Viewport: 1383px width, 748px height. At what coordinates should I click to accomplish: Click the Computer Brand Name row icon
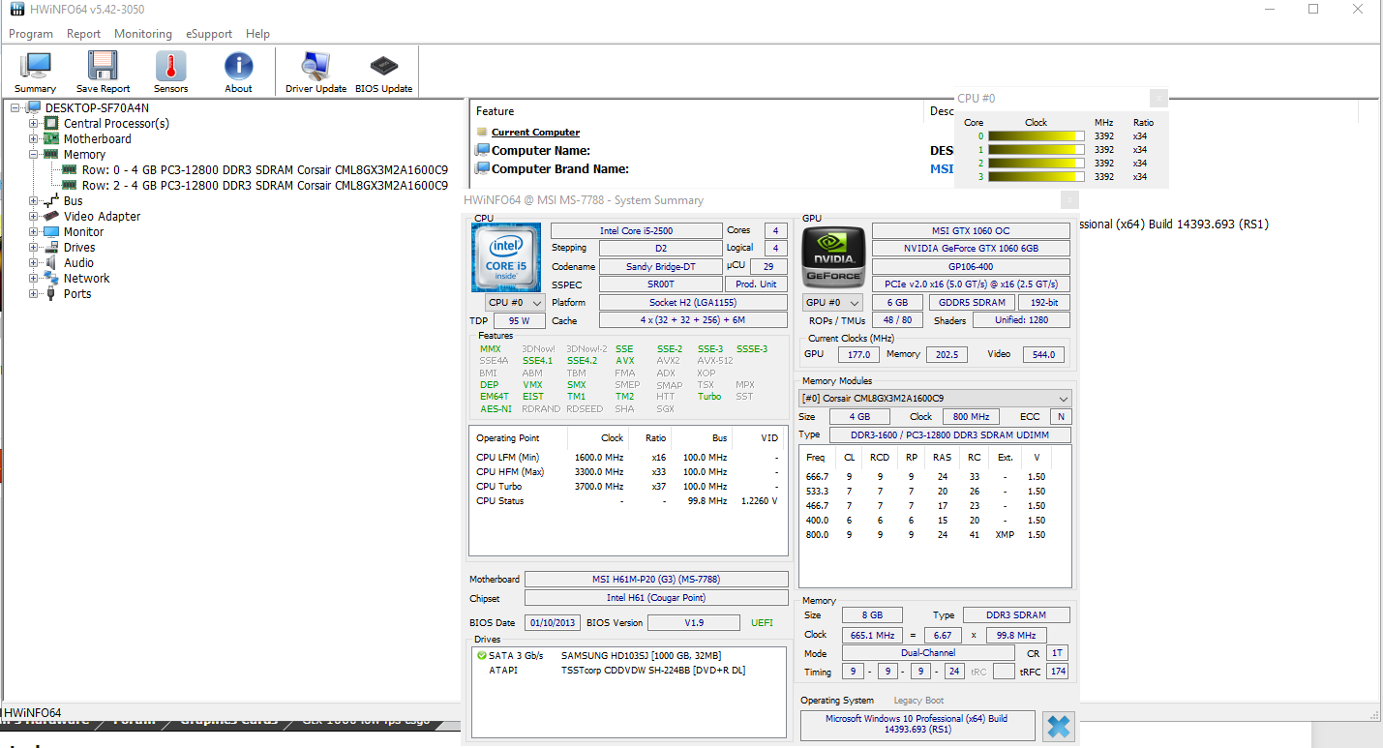point(482,168)
